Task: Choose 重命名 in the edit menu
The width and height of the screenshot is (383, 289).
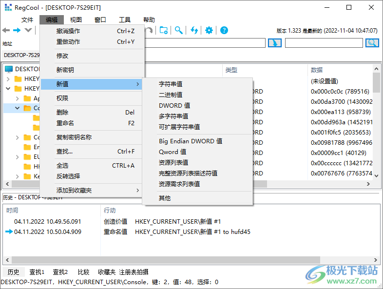Action: coord(92,123)
